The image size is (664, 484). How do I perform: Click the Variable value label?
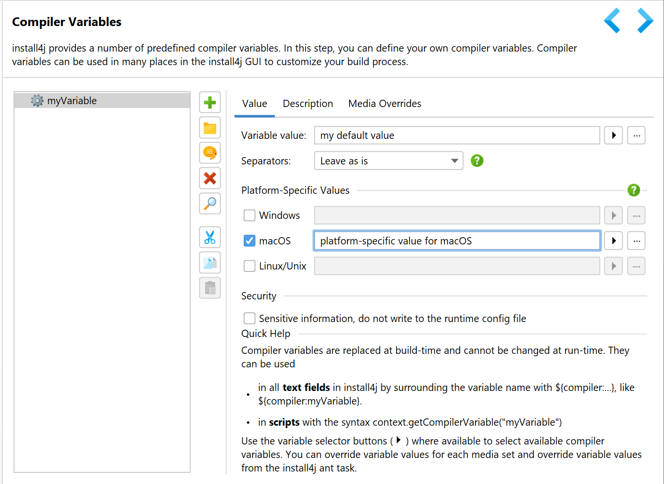coord(273,135)
